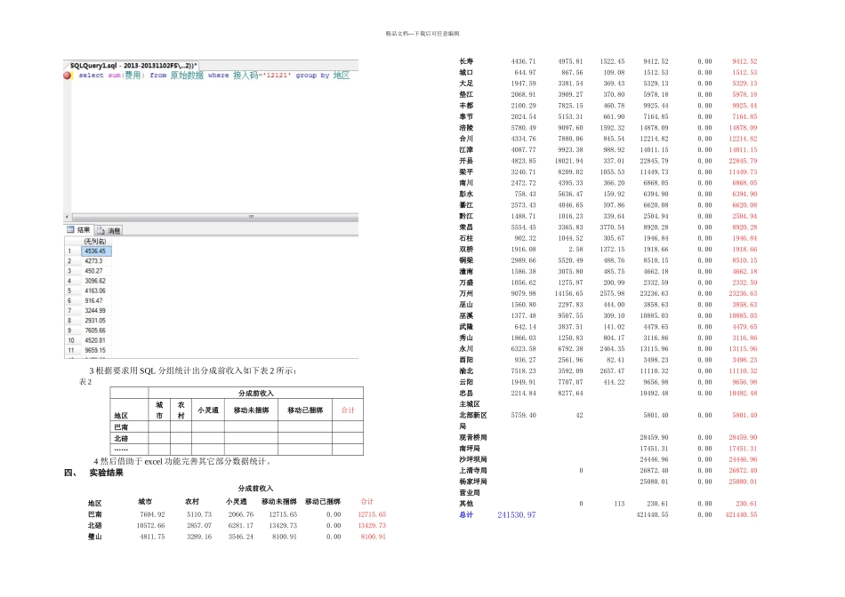Click in the SQL select statement line
This screenshot has width=845, height=597.
click(x=213, y=76)
